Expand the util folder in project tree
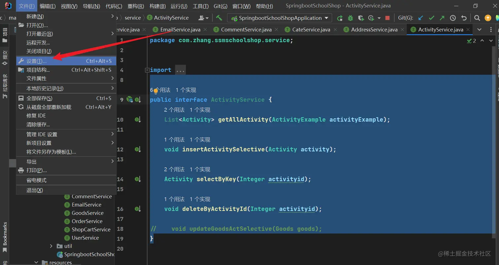499x265 pixels. click(51, 246)
